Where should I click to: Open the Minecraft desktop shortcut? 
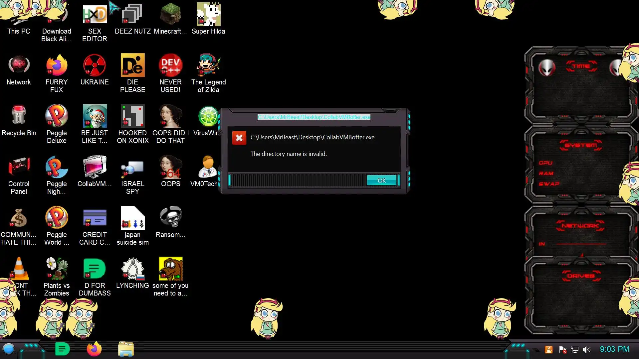point(170,15)
